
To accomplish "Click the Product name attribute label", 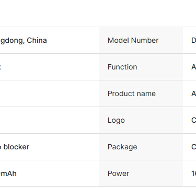I will coord(132,93).
